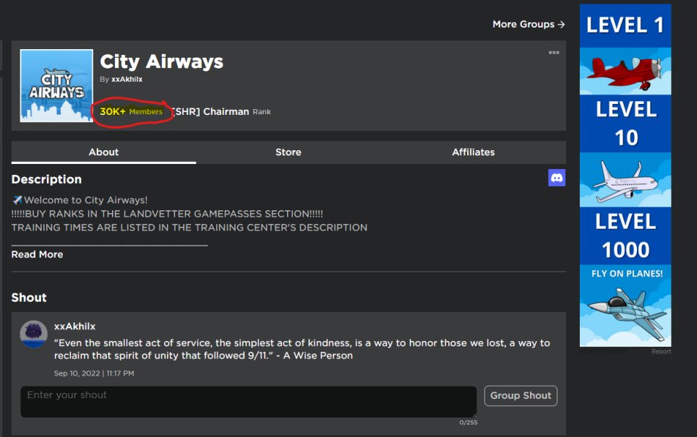Viewport: 697px width, 437px height.
Task: Open the Discord social link icon
Action: [x=557, y=178]
